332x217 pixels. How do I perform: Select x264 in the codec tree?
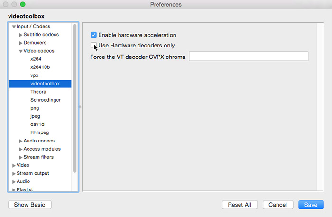click(x=36, y=59)
